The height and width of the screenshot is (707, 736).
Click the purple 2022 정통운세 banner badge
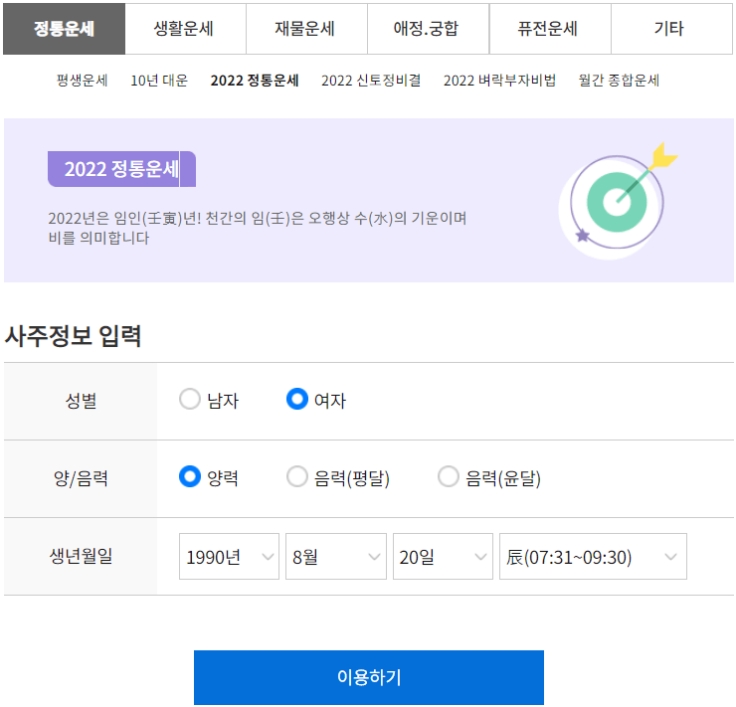click(121, 169)
